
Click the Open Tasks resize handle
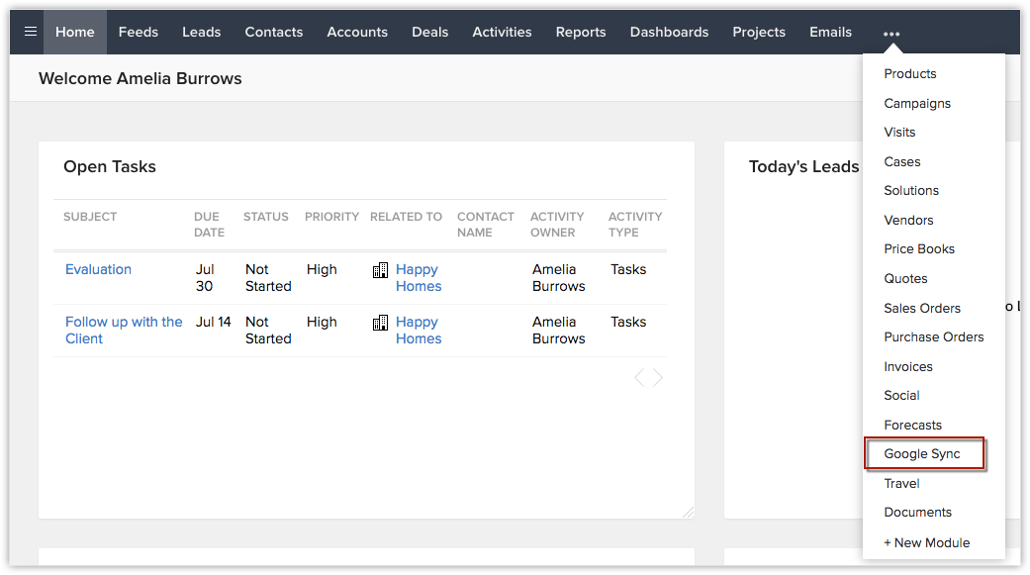[688, 512]
